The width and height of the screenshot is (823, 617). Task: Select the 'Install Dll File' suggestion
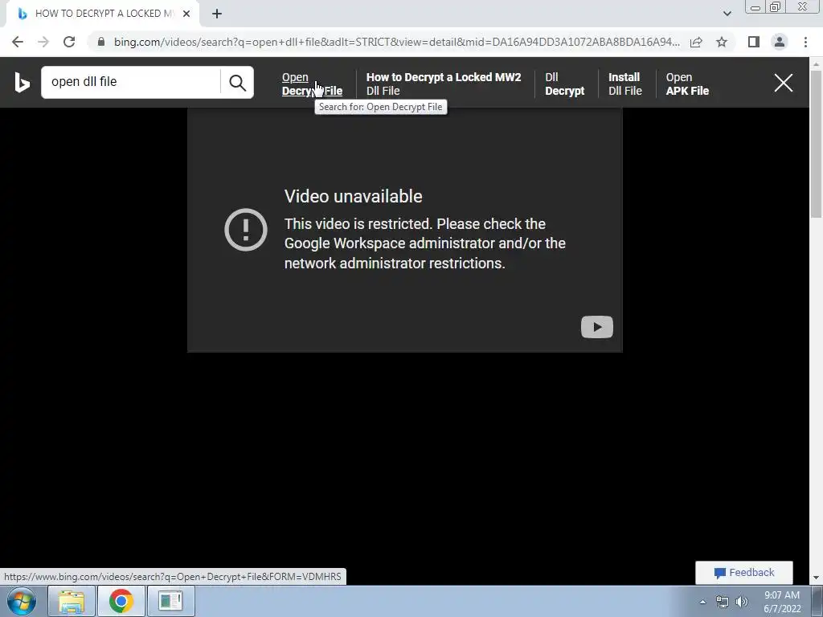click(624, 84)
